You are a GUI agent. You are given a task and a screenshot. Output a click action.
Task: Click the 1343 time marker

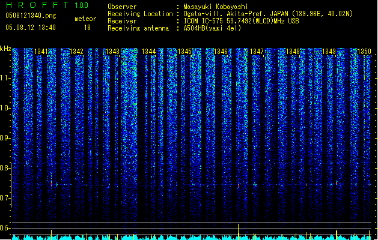coord(112,52)
